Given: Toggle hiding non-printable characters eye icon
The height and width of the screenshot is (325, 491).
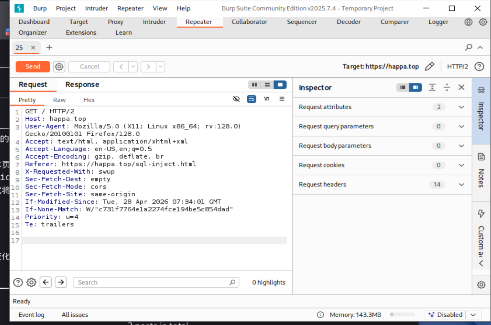Looking at the screenshot, I should pyautogui.click(x=236, y=99).
